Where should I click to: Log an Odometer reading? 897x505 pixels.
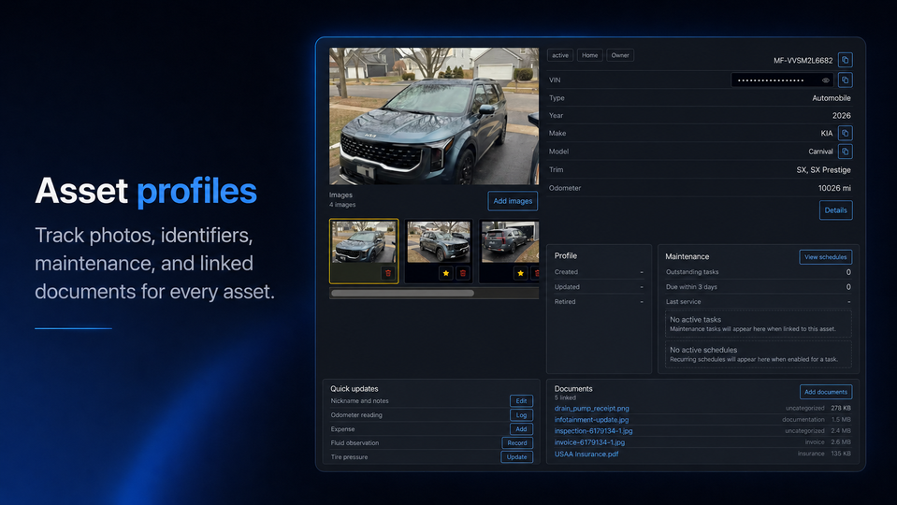(x=521, y=415)
